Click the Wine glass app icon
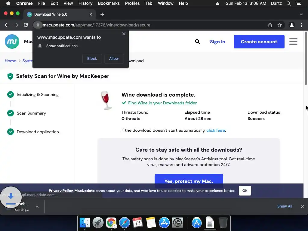This screenshot has width=308, height=231. pyautogui.click(x=106, y=100)
